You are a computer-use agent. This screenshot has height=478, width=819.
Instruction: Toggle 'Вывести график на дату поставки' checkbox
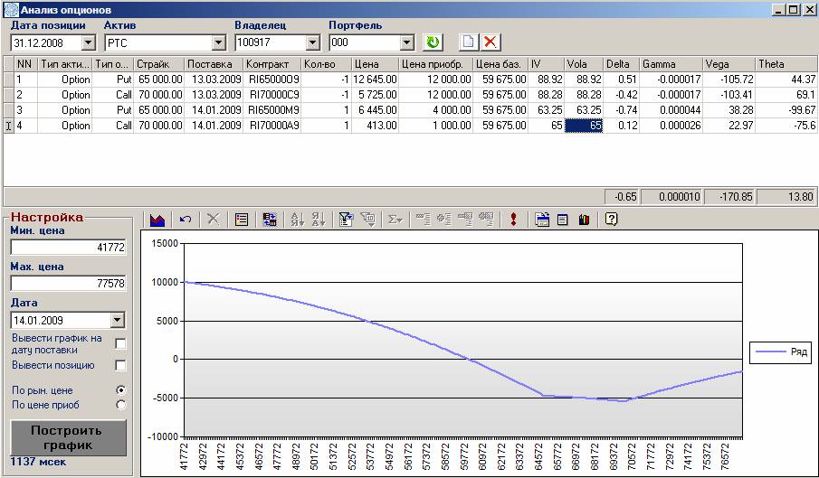(120, 343)
